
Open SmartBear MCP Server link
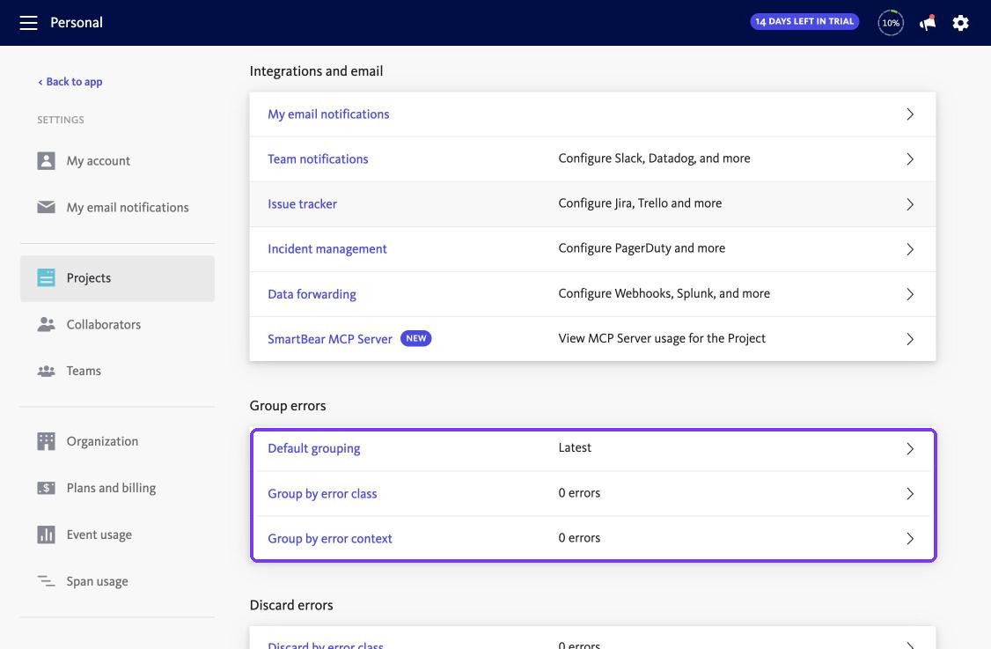coord(330,339)
